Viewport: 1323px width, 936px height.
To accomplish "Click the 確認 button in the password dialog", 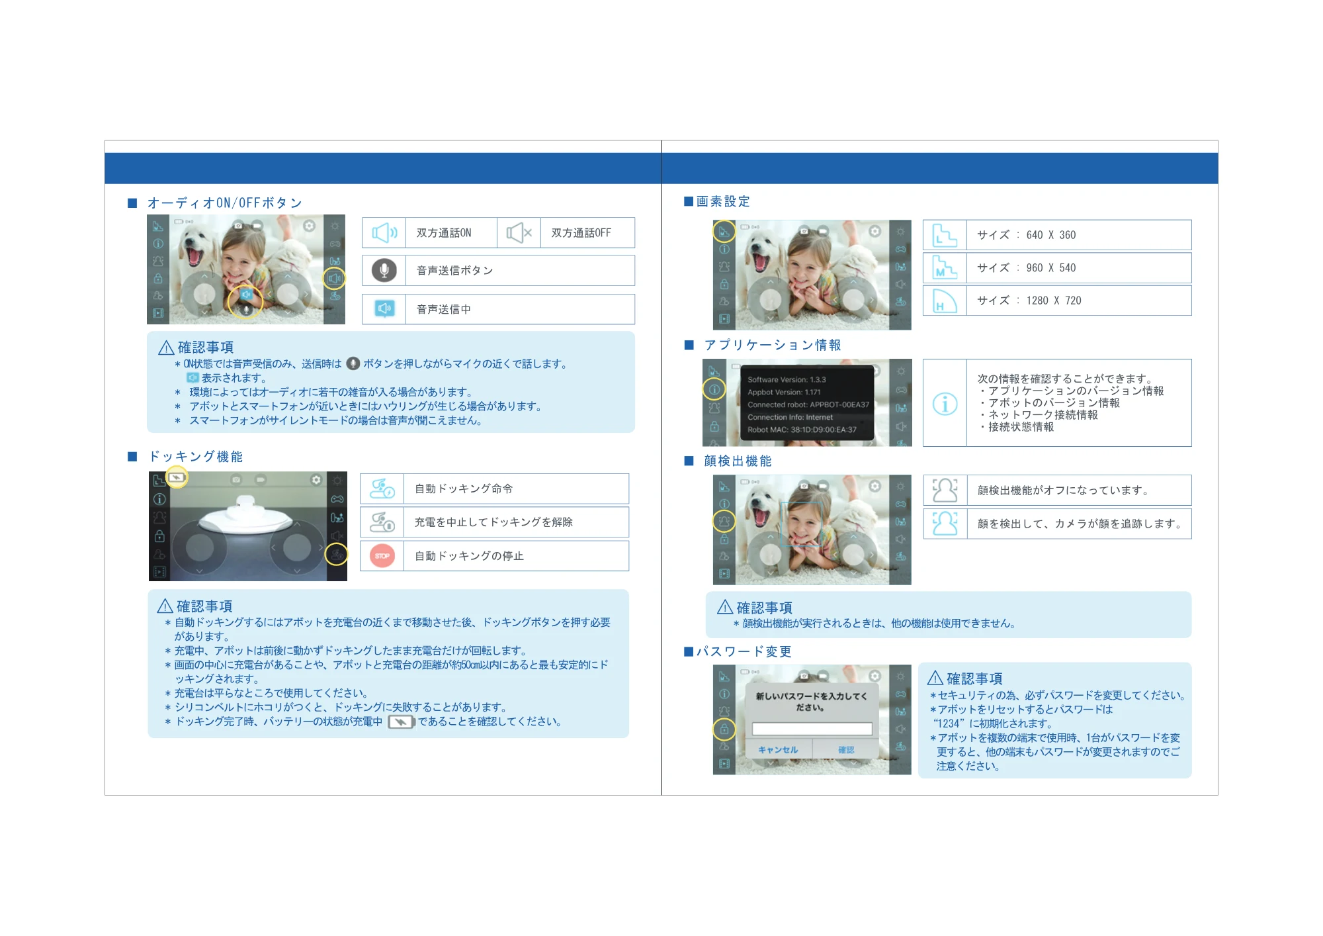I will [846, 749].
